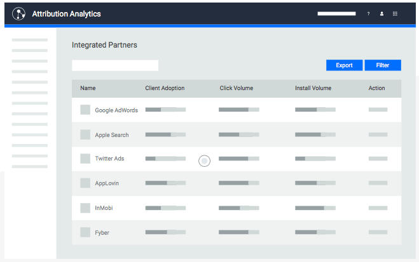This screenshot has width=419, height=262.
Task: Click the Attribution Analytics logo icon
Action: click(x=19, y=14)
